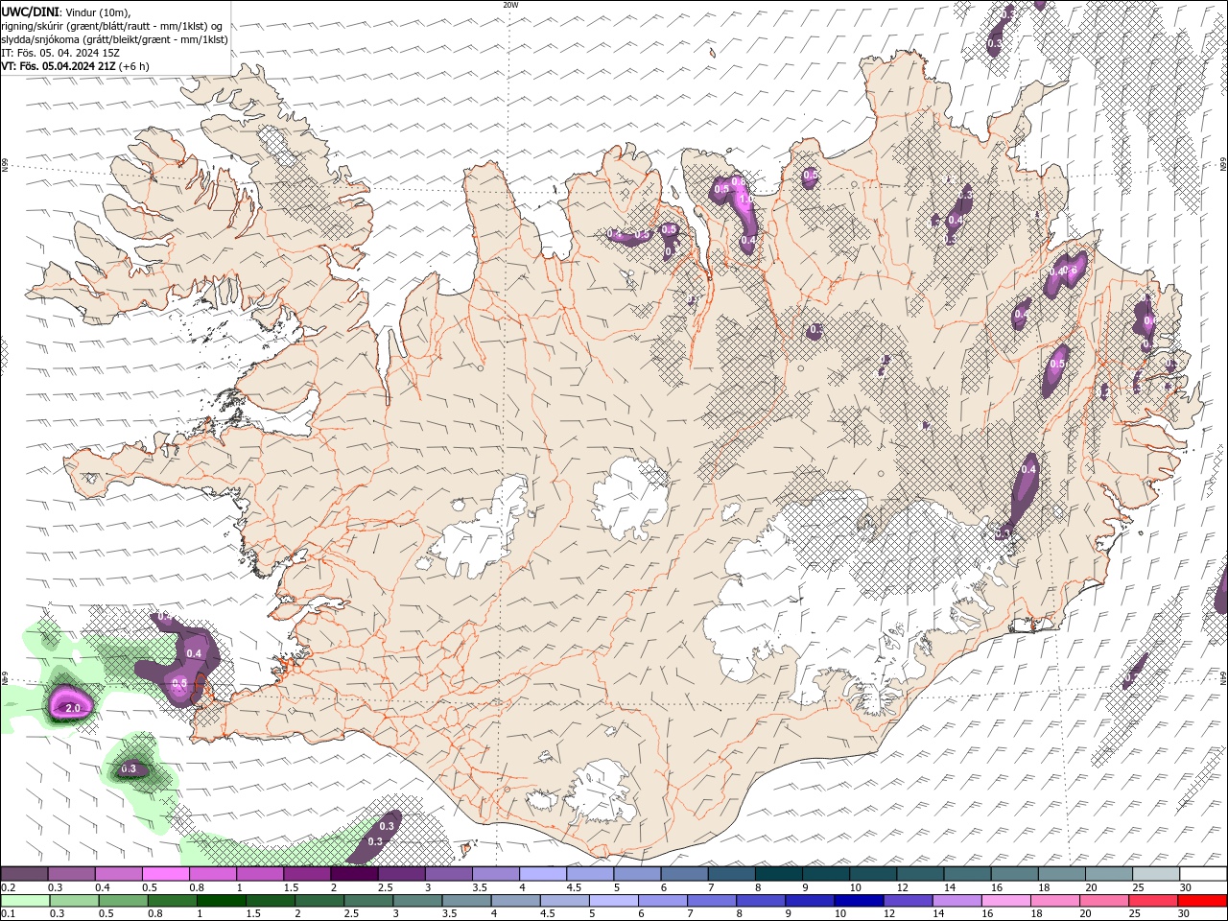Image resolution: width=1228 pixels, height=921 pixels.
Task: Click the '20W' longitude label
Action: coord(510,5)
